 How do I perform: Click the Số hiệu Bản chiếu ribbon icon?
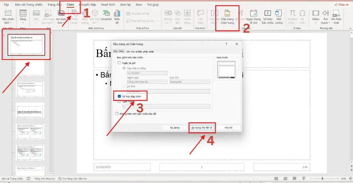pos(267,17)
